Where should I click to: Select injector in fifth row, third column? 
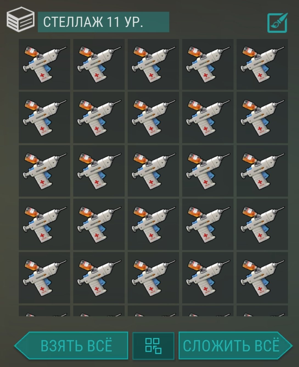pyautogui.click(x=153, y=278)
